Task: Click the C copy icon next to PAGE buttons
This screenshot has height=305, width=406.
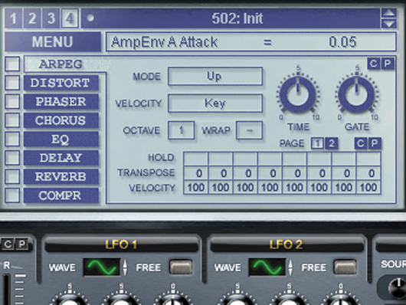Action: [361, 143]
